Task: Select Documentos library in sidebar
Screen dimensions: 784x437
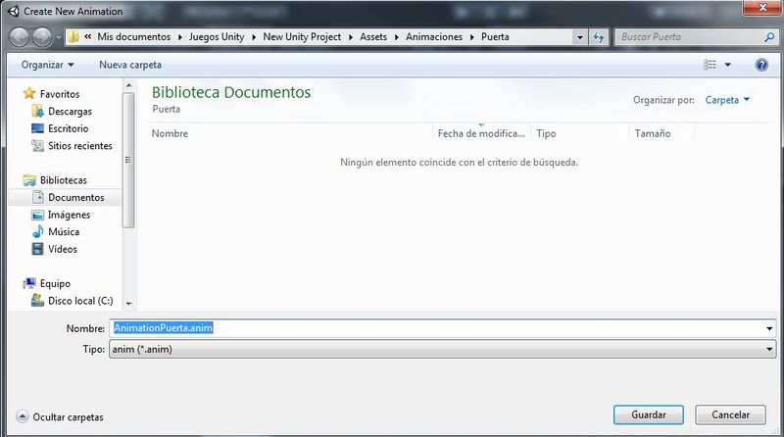Action: click(x=76, y=198)
